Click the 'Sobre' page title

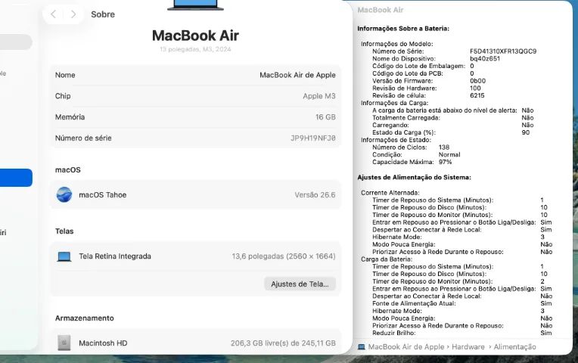[103, 14]
